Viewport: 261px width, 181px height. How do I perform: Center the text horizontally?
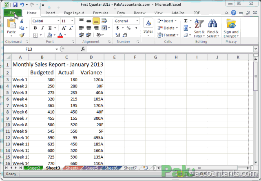tap(89, 28)
